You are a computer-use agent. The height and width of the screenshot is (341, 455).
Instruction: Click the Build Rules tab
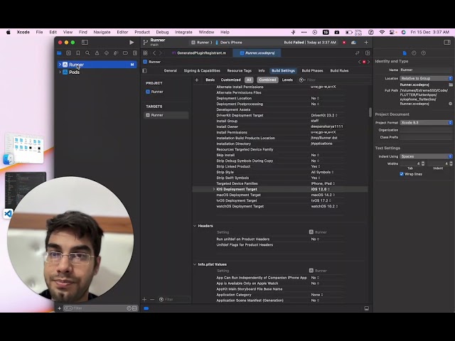click(x=339, y=71)
